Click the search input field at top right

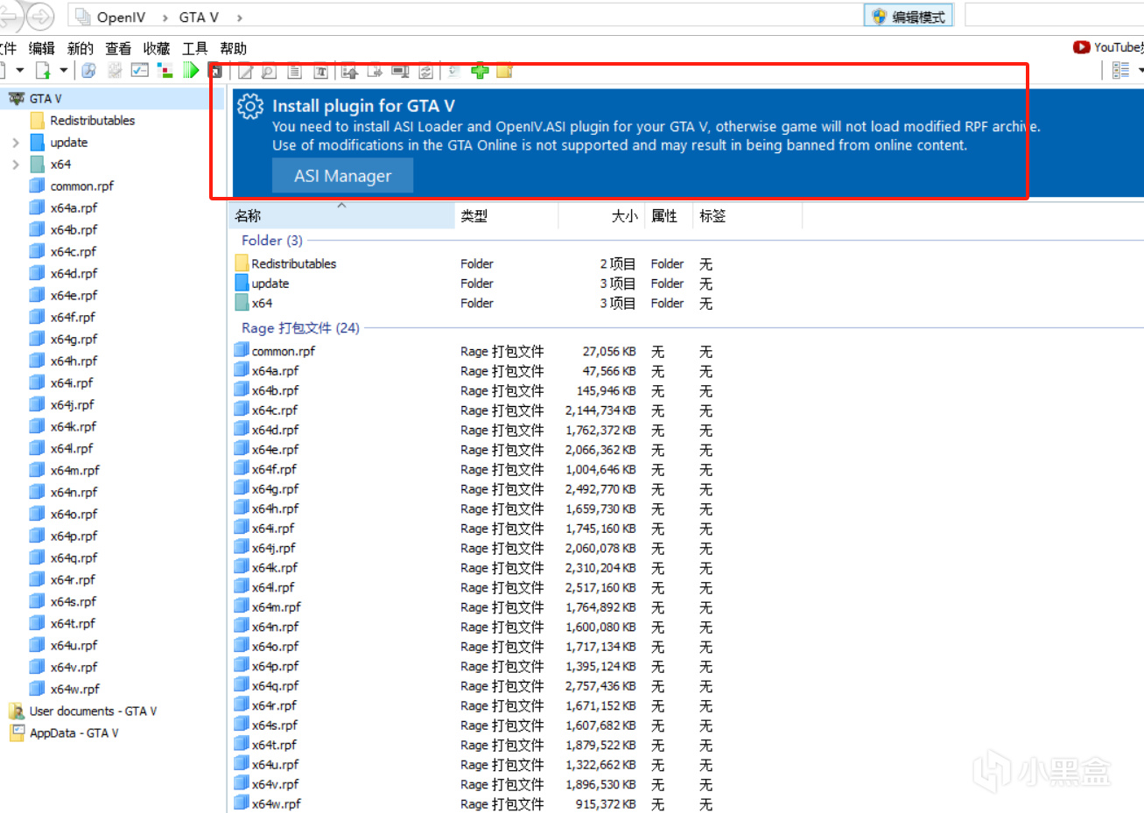(x=1054, y=16)
